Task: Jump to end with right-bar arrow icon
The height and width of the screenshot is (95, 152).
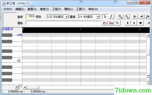Action: [141, 17]
